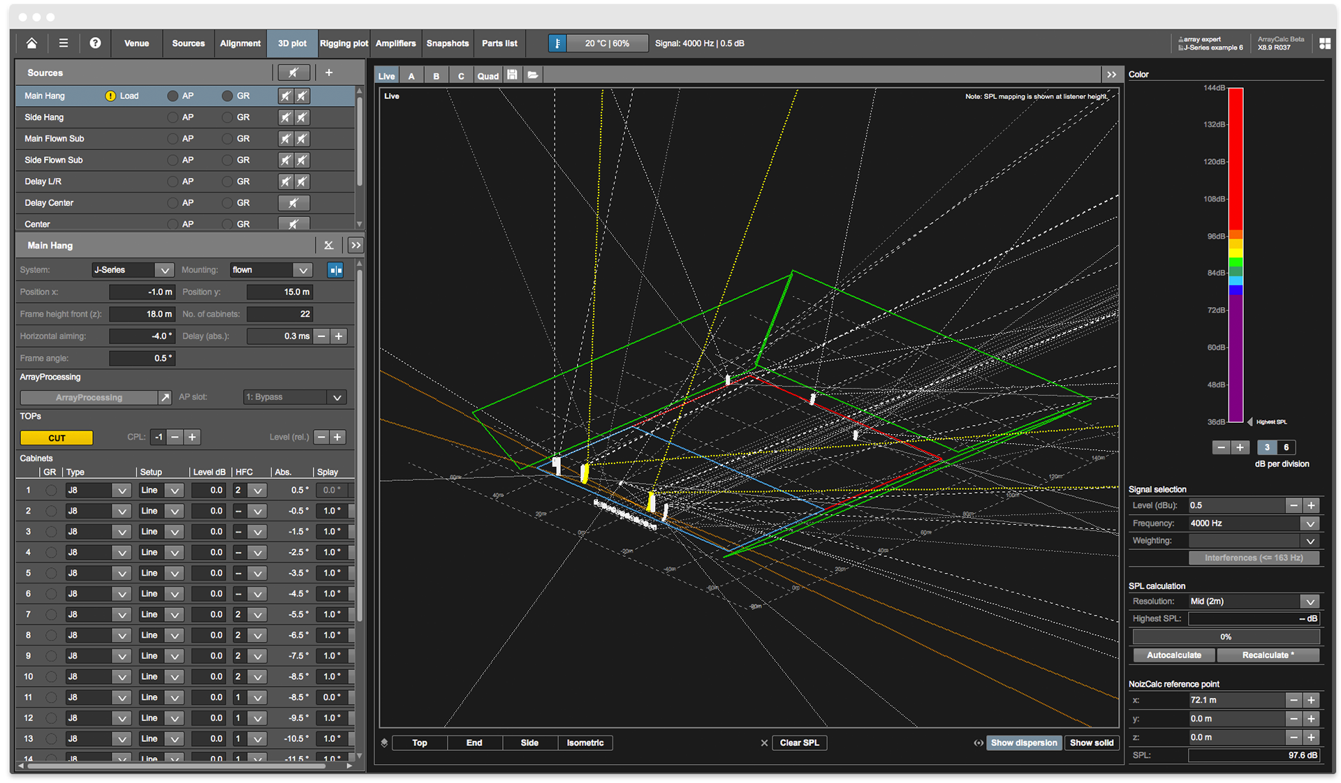Select 6 dB per division

(x=1286, y=448)
